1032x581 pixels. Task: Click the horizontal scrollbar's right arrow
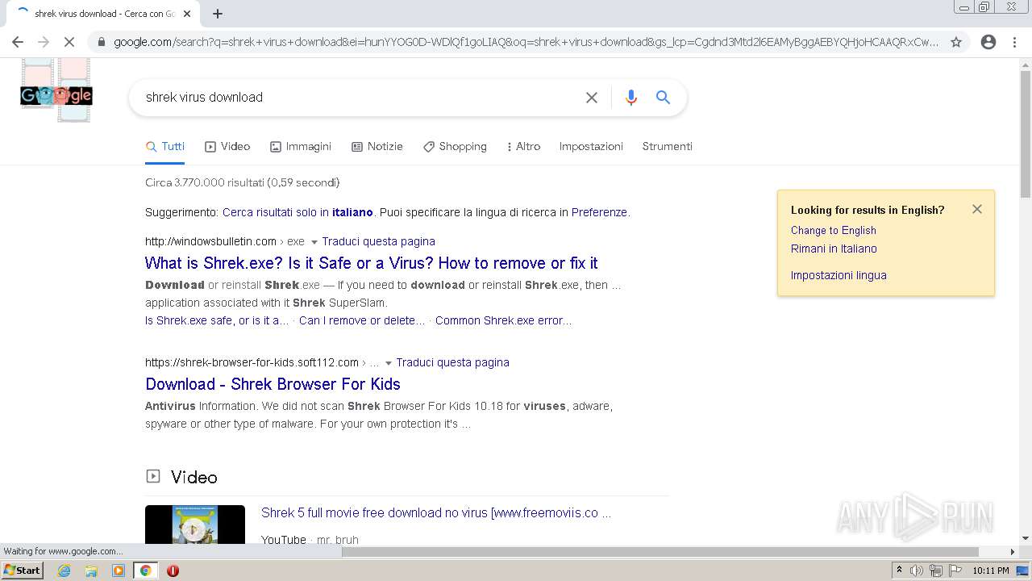coord(1013,552)
